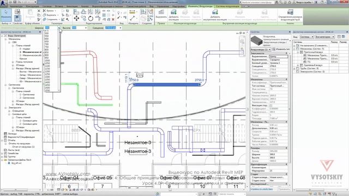Image resolution: width=349 pixels, height=196 pixels.
Task: Click the Properties palette vertical scrollbar
Action: pyautogui.click(x=290, y=109)
